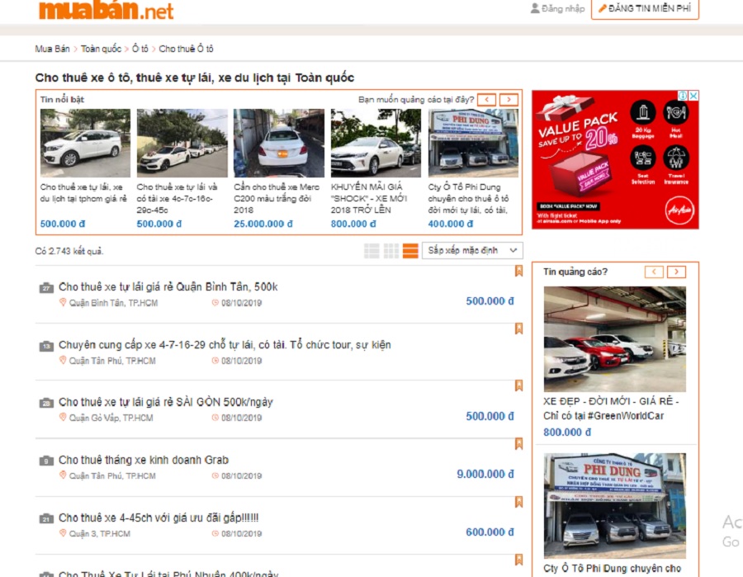Open white minivan featured thumbnail
743x577 pixels.
(x=85, y=143)
